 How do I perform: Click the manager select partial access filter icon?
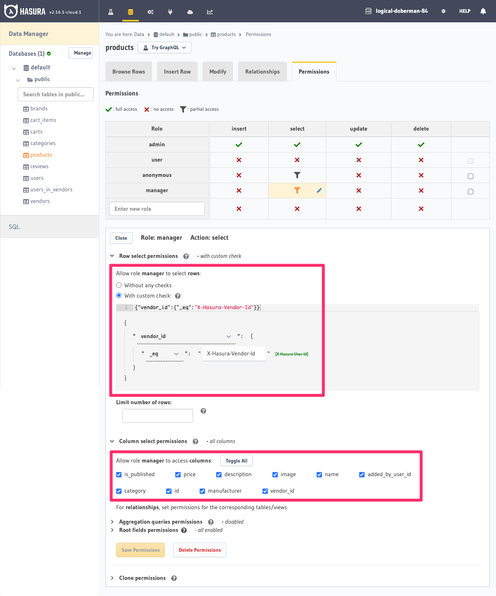[297, 191]
